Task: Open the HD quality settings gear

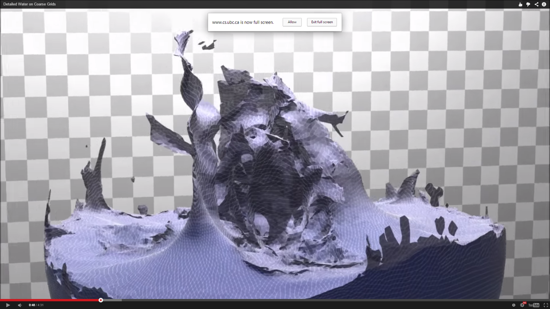Action: coord(522,305)
